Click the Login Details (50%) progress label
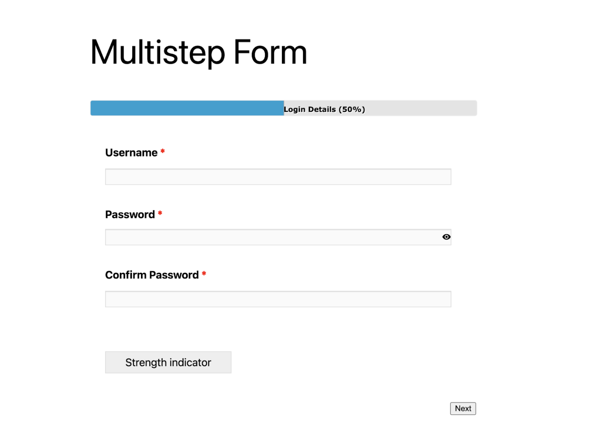This screenshot has width=603, height=443. tap(324, 109)
